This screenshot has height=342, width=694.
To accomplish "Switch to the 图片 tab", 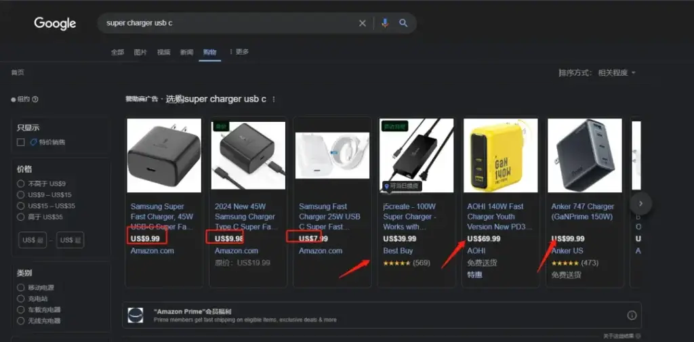I will [140, 52].
